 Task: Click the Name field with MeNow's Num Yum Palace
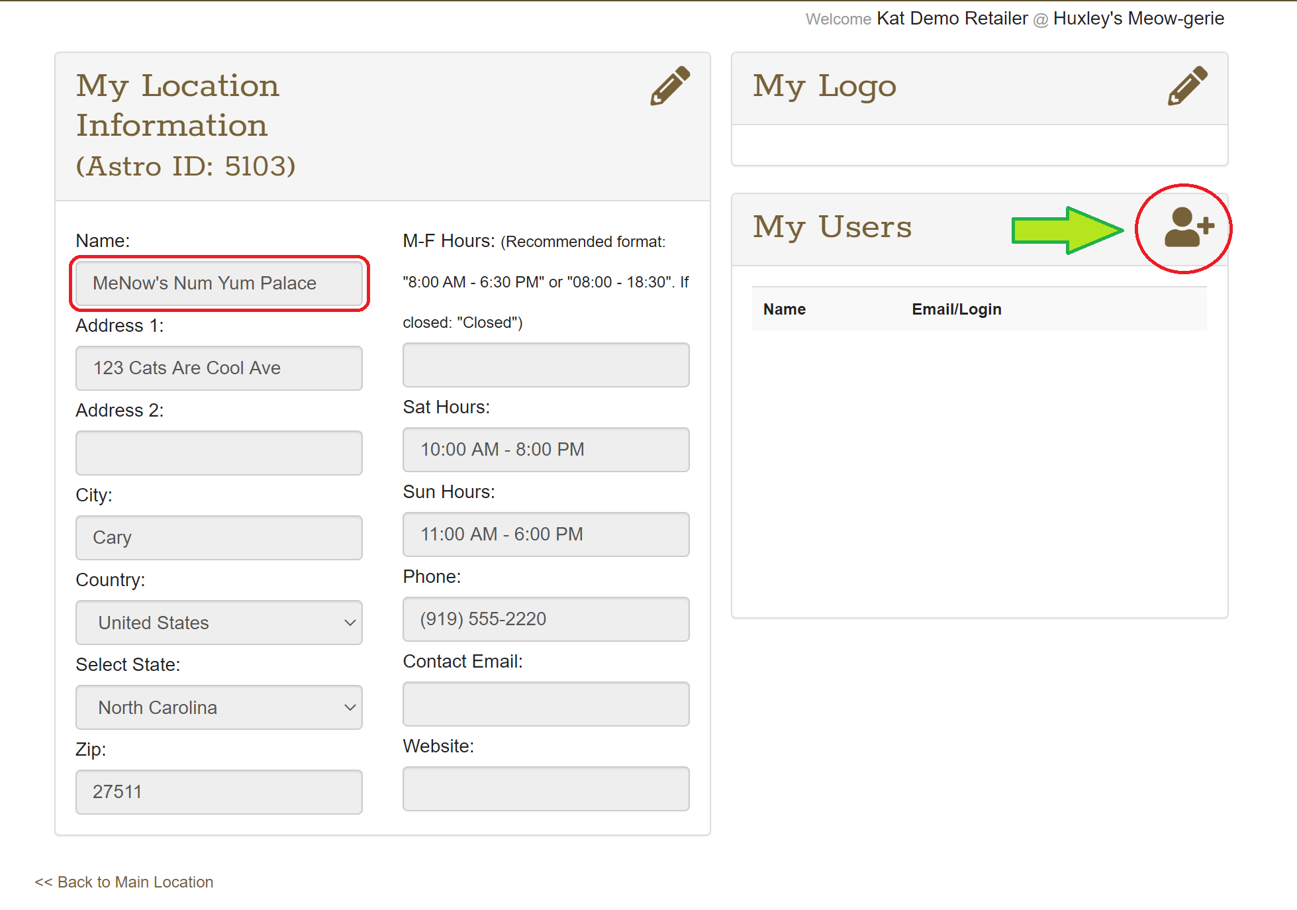218,283
